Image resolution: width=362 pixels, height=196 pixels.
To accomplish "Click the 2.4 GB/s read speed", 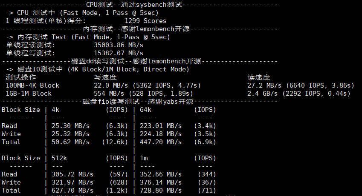I will point(263,94).
